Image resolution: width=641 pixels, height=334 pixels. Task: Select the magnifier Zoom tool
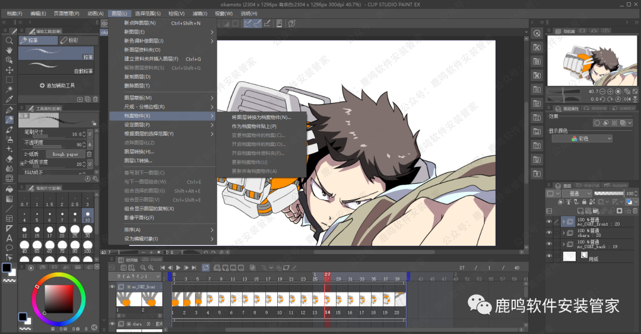pyautogui.click(x=9, y=41)
